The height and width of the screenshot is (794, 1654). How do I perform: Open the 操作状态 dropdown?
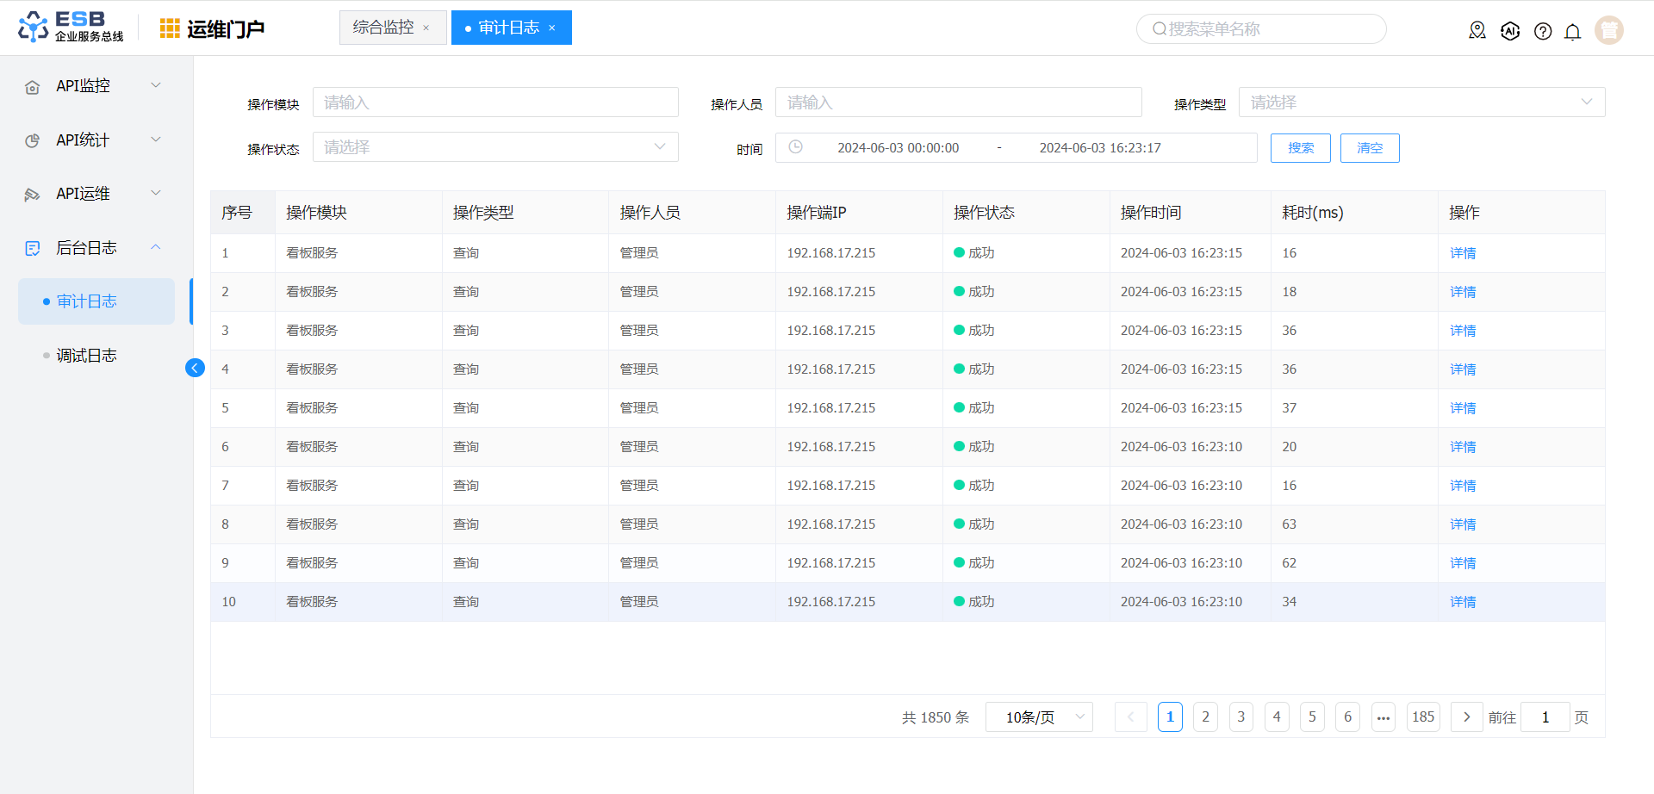coord(494,147)
